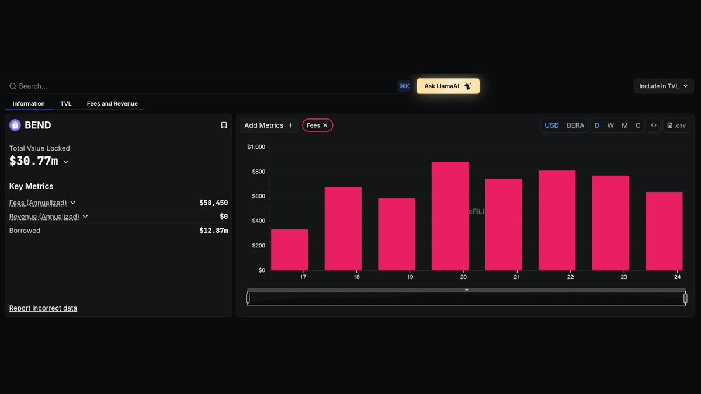Switch chart denomination to BERA
Screen dimensions: 701x394
coord(575,125)
